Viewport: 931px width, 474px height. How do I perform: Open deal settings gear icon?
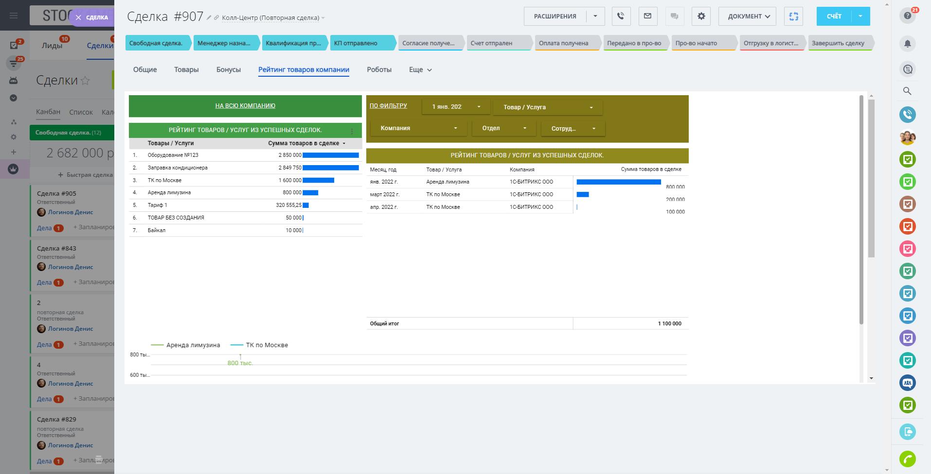pos(701,16)
